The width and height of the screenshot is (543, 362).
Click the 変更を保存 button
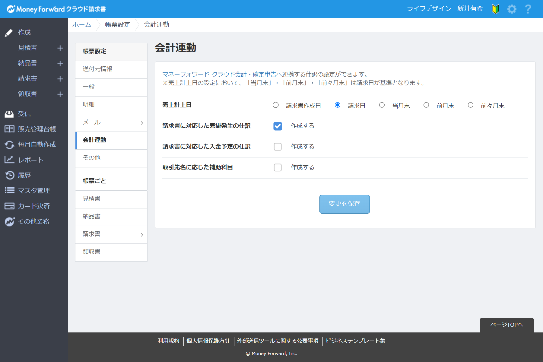coord(344,204)
